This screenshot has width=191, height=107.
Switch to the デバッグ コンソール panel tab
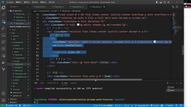[53, 83]
